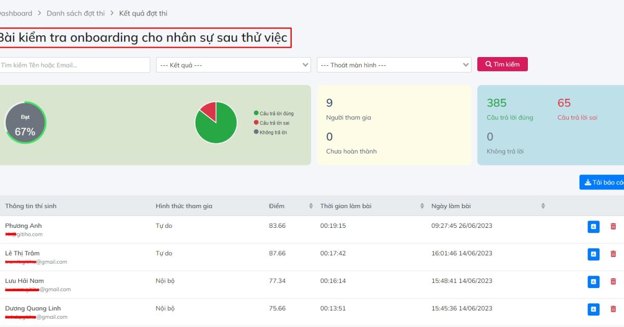The image size is (624, 327).
Task: Click duration 00:16:14
Action: [333, 281]
